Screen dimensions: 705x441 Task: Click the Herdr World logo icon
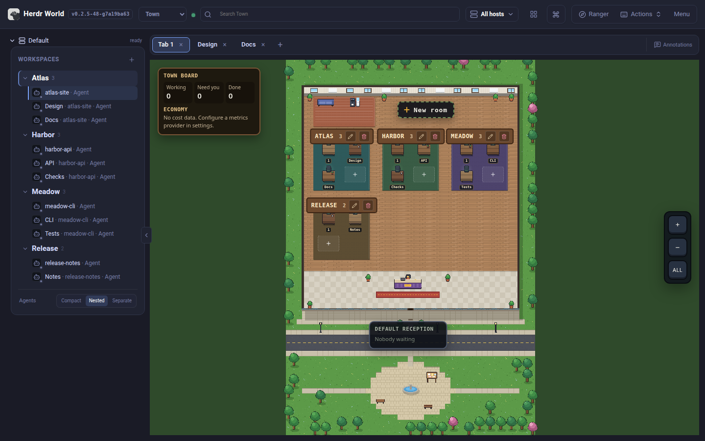click(14, 14)
